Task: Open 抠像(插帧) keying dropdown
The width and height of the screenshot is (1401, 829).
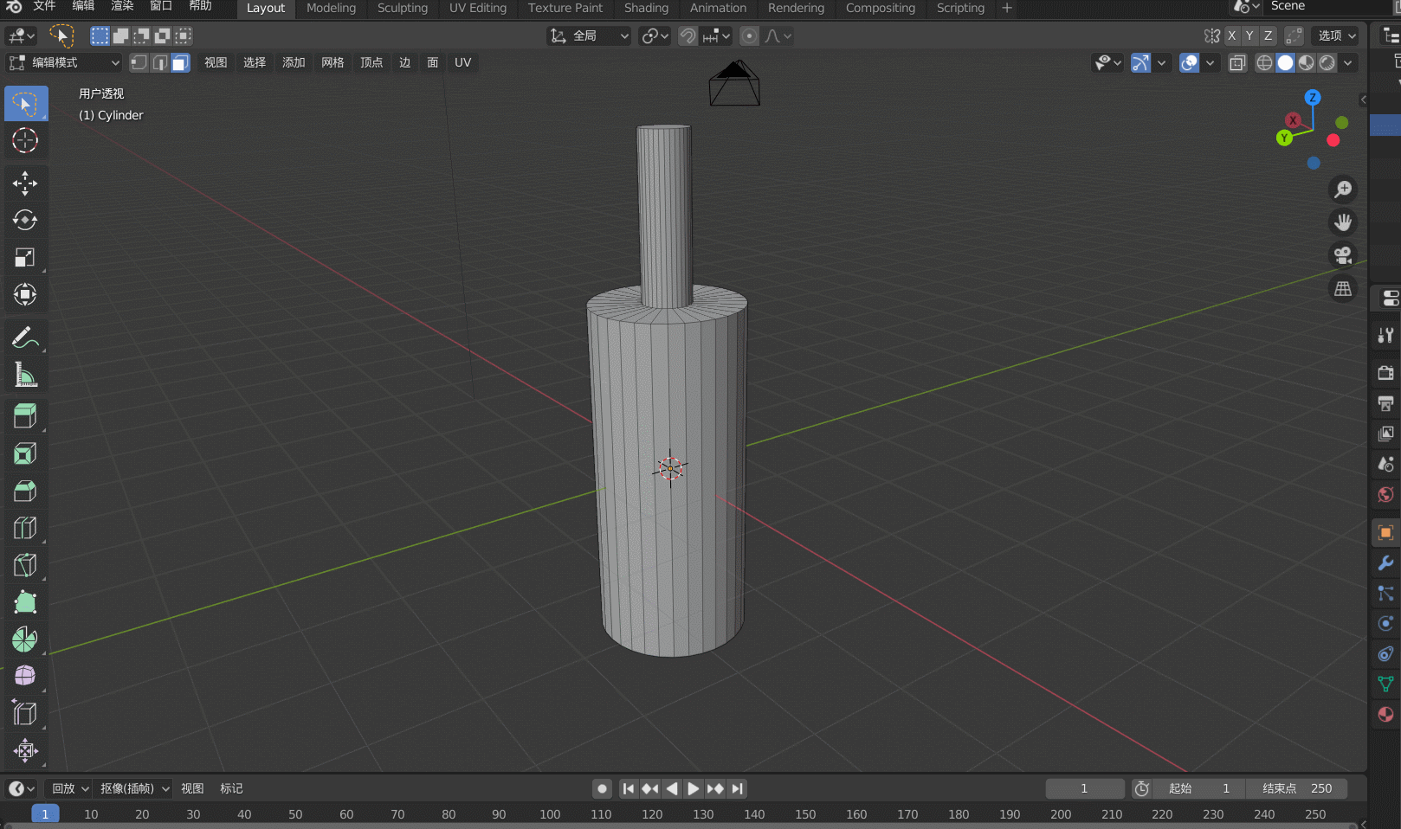Action: point(133,788)
